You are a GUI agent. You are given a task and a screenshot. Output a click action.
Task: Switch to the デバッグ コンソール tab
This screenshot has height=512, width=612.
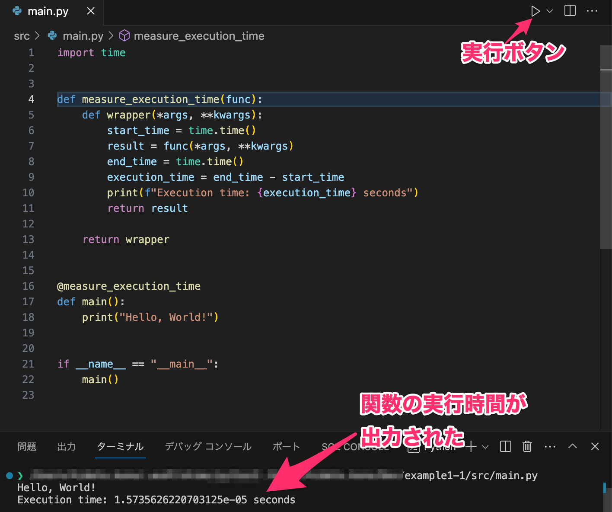(x=207, y=447)
